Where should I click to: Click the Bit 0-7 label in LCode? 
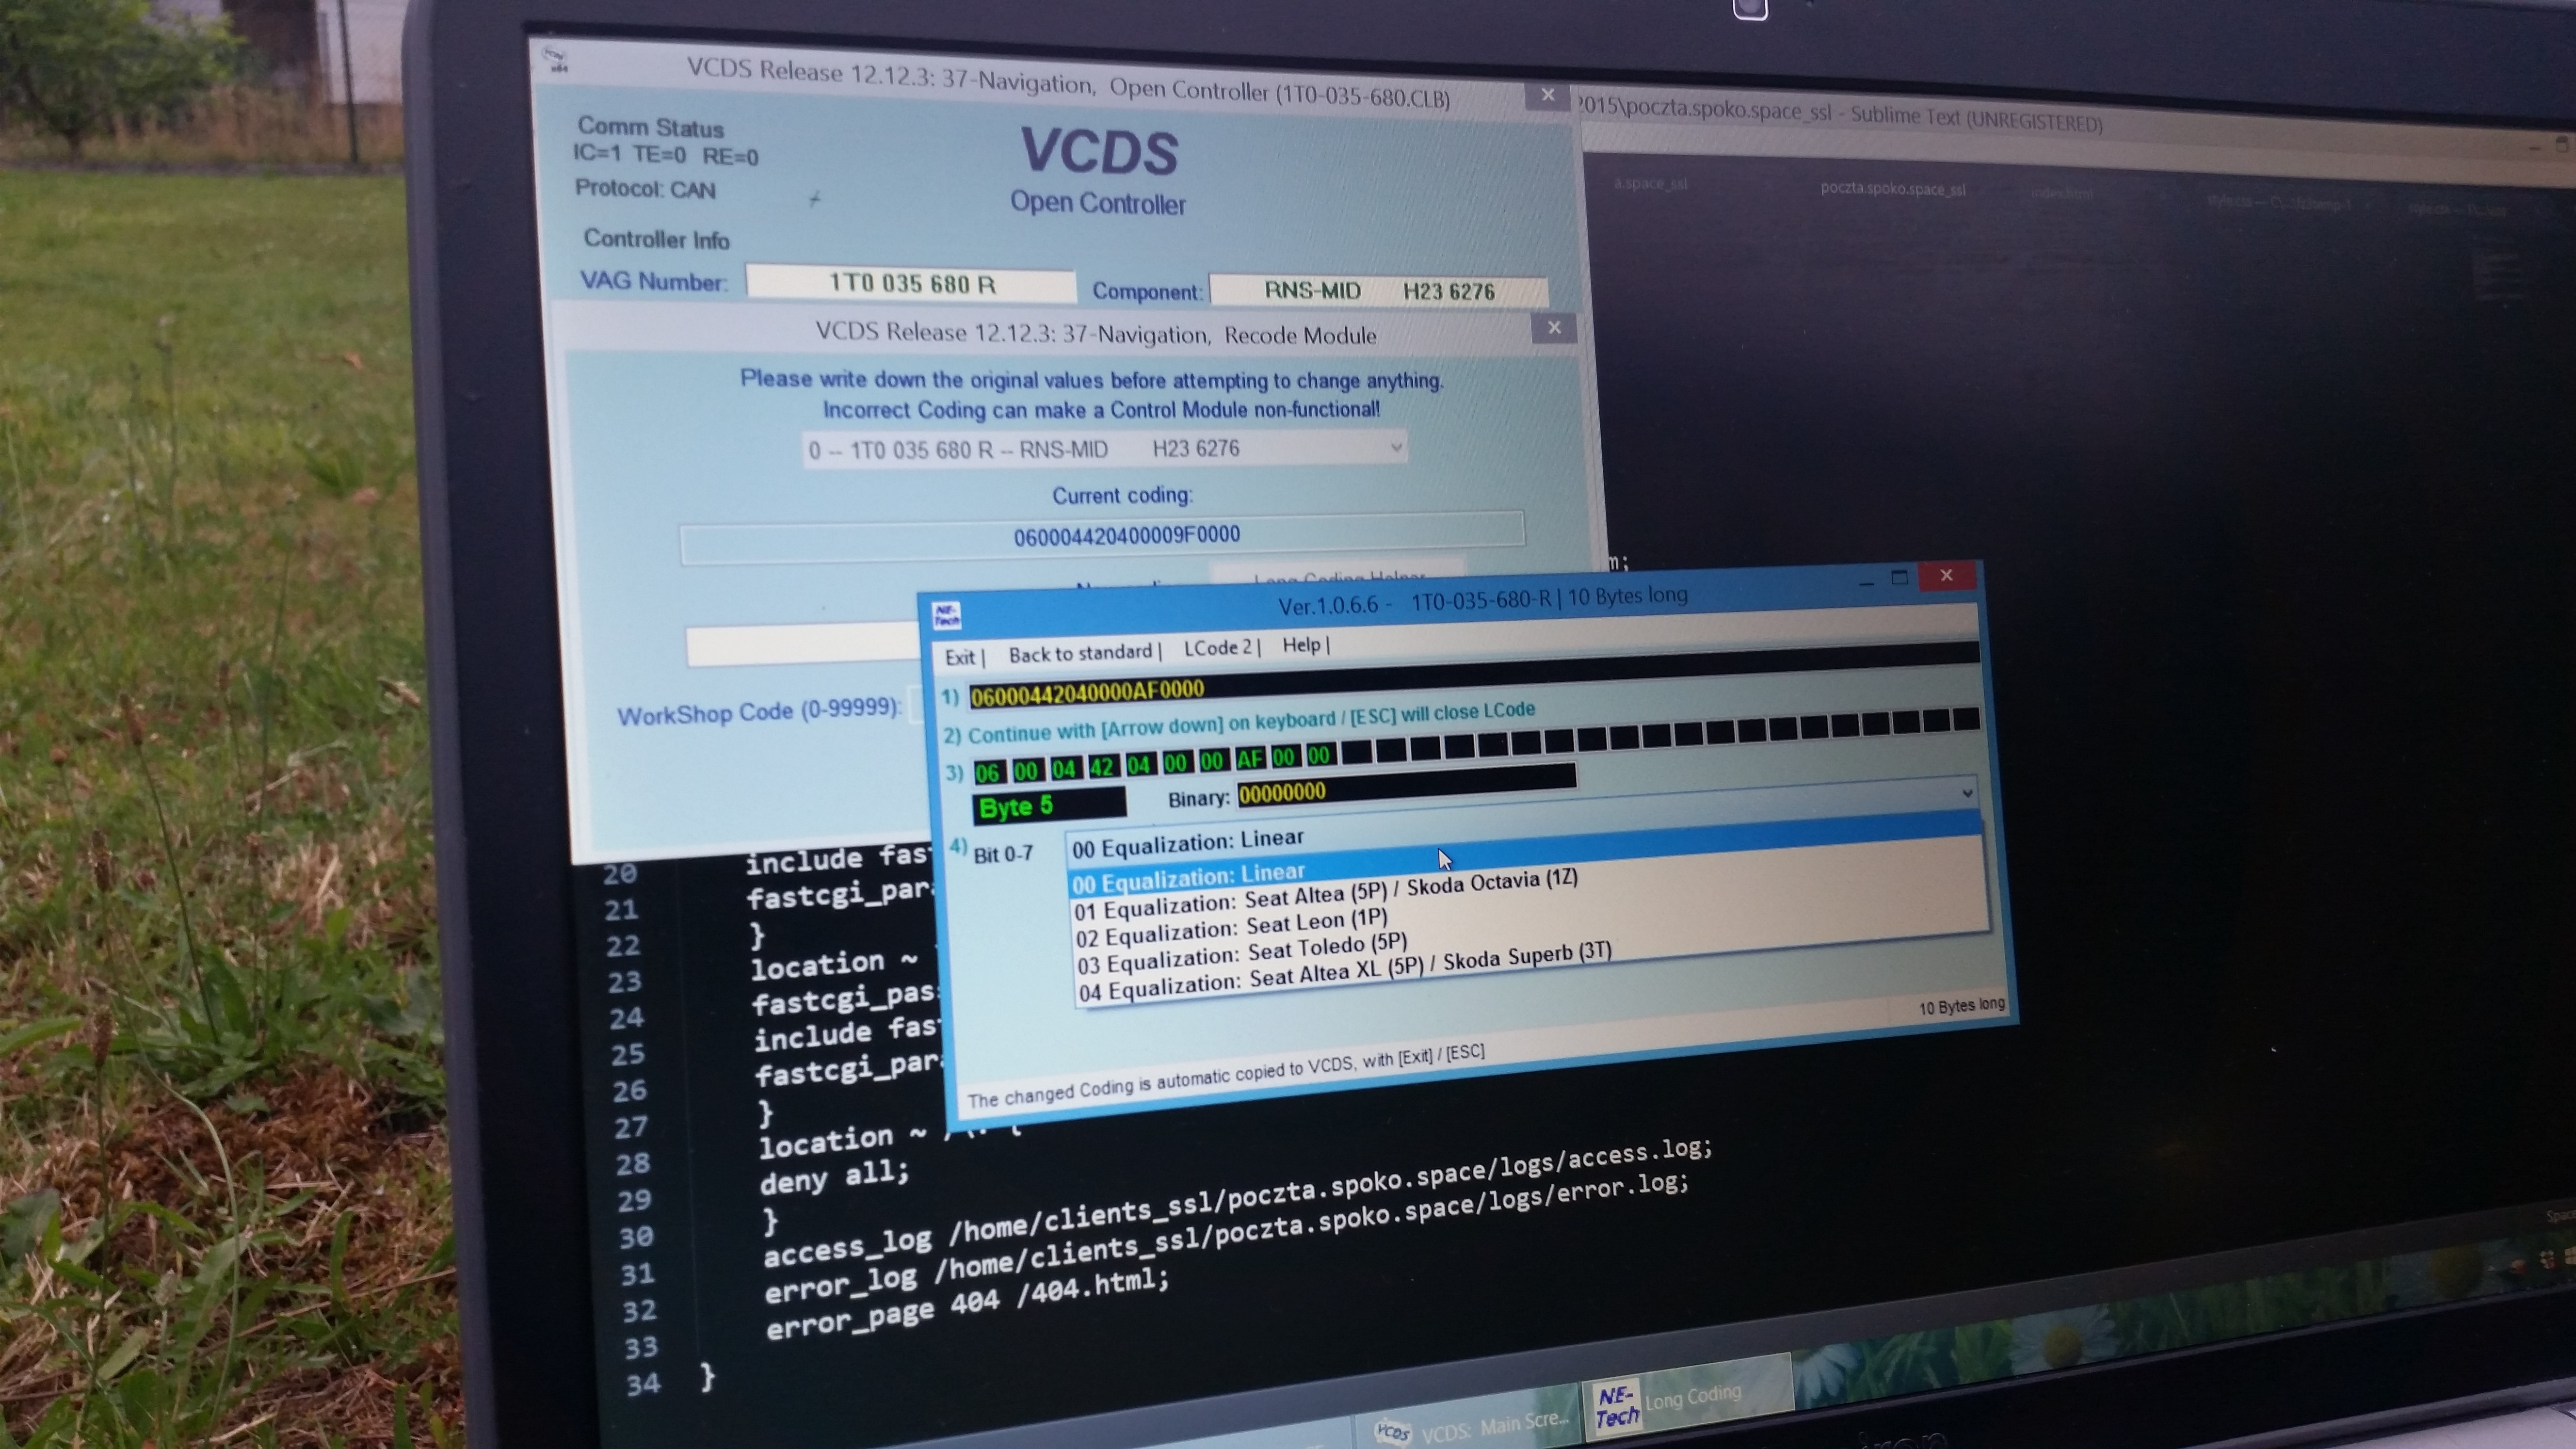[1003, 854]
